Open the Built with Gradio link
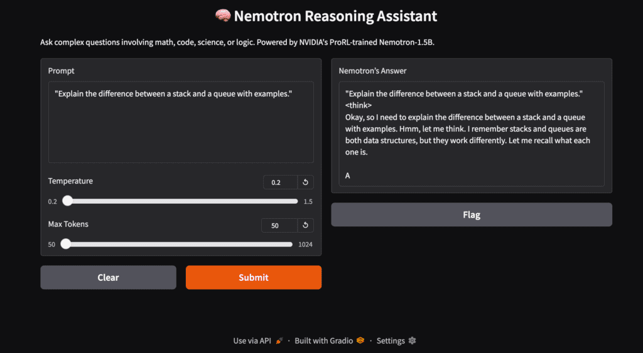Screen dimensions: 643x353 click(329, 340)
